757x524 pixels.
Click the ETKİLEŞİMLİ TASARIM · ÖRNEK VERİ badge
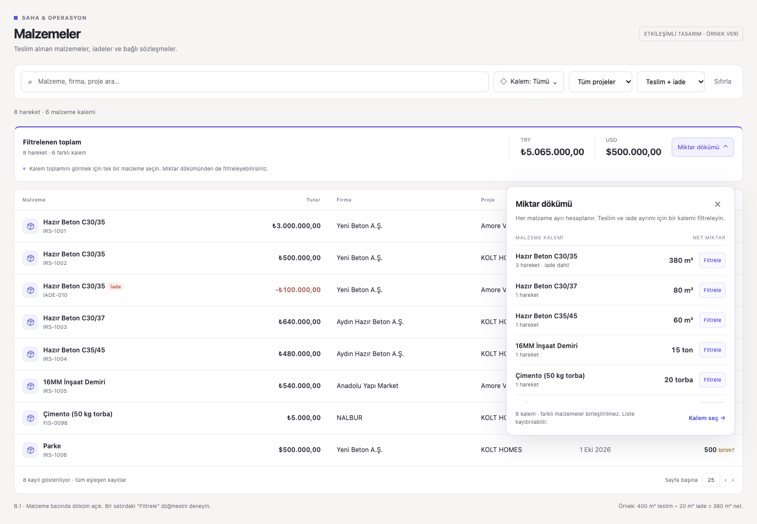point(691,34)
